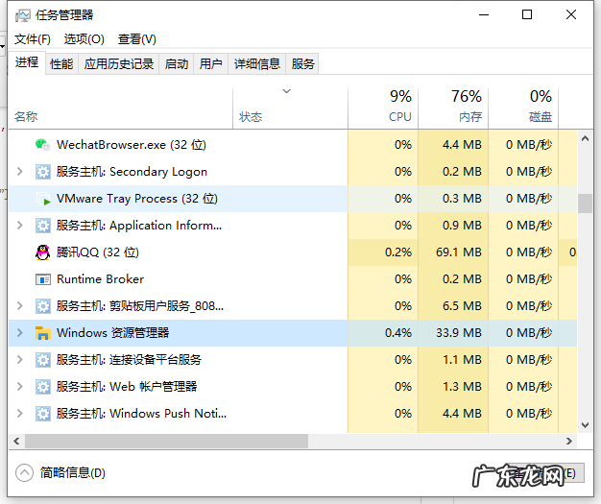Click the Task Manager title bar icon
The image size is (601, 504).
(23, 15)
